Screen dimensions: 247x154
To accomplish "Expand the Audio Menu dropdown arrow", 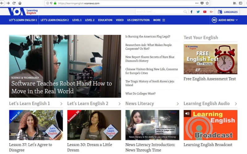I will point(237,20).
